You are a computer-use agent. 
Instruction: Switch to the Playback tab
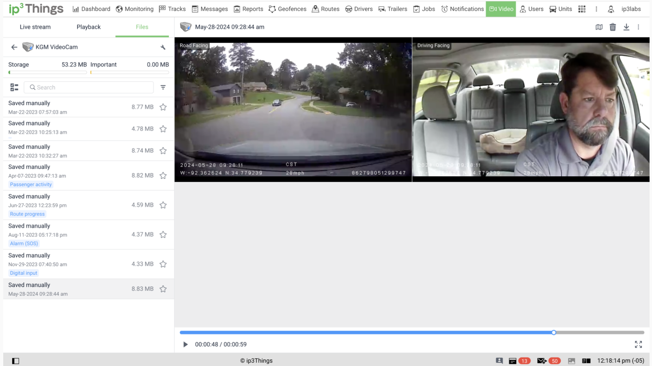(88, 27)
